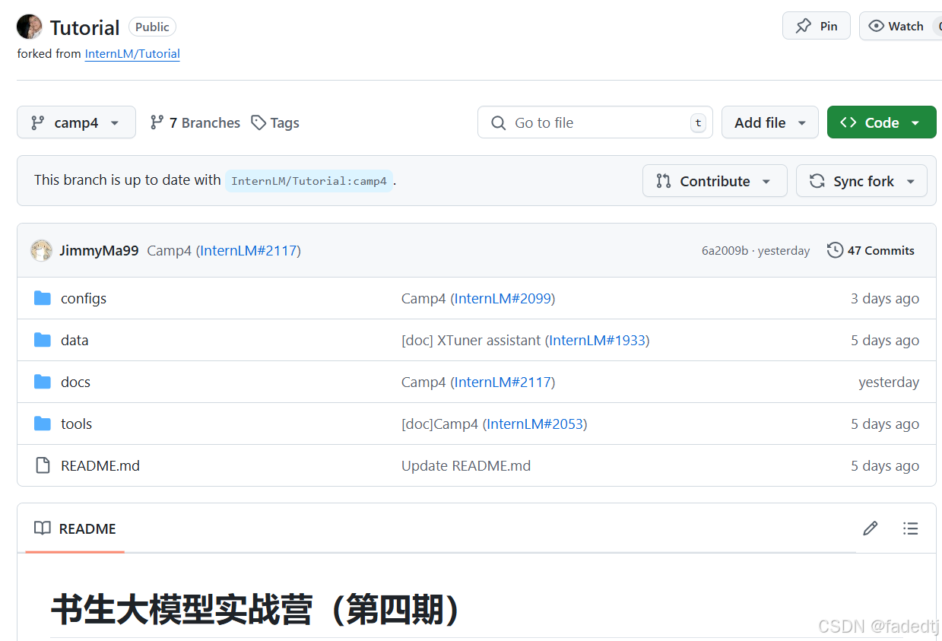
Task: Edit README using the pencil icon
Action: coord(871,528)
